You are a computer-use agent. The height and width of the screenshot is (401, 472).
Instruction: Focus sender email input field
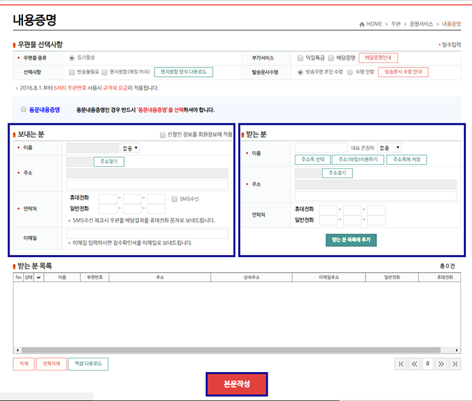coord(147,234)
